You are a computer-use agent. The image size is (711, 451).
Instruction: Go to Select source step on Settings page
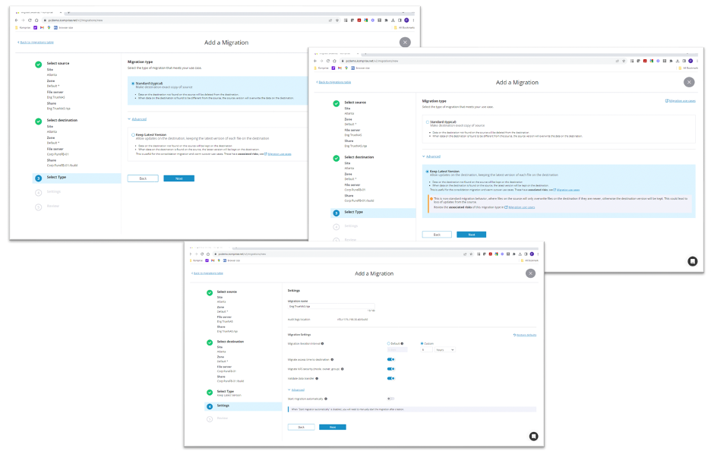[226, 292]
